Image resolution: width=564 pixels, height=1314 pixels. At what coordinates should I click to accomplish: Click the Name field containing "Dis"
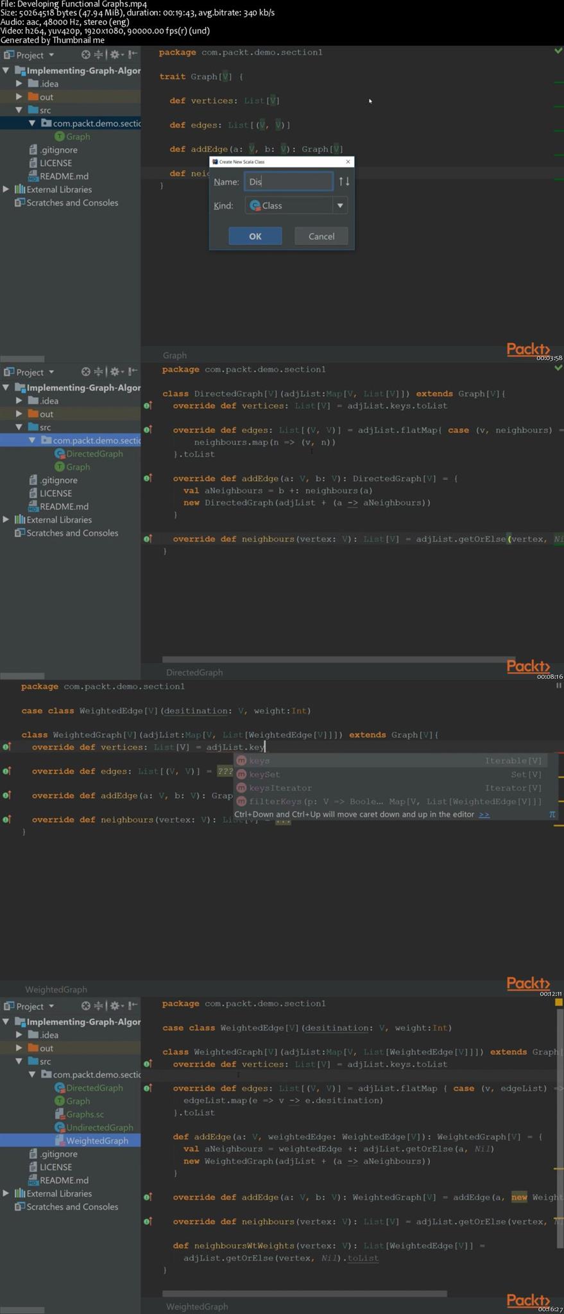pos(288,182)
